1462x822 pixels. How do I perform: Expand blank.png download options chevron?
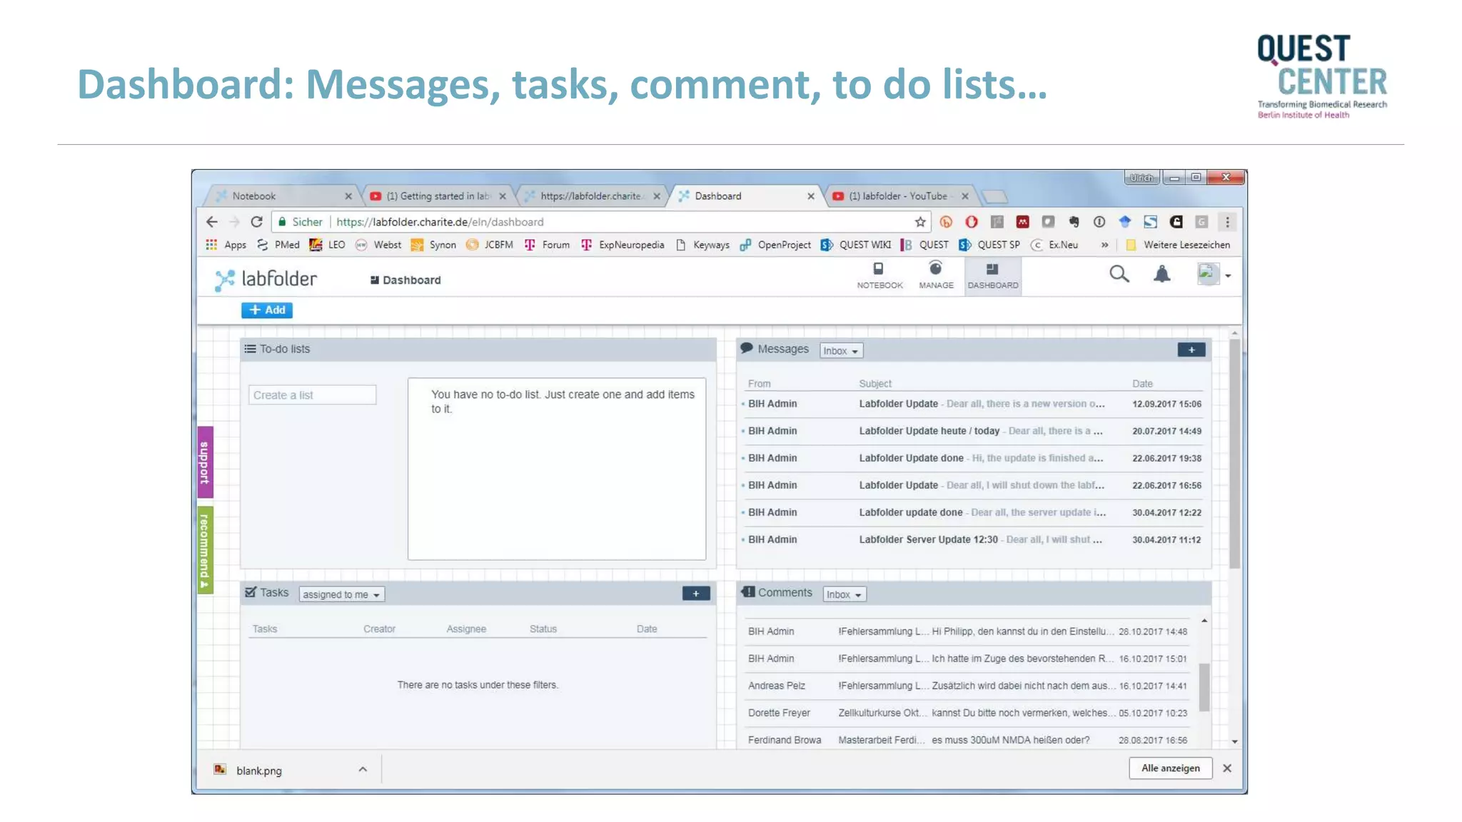pyautogui.click(x=363, y=769)
